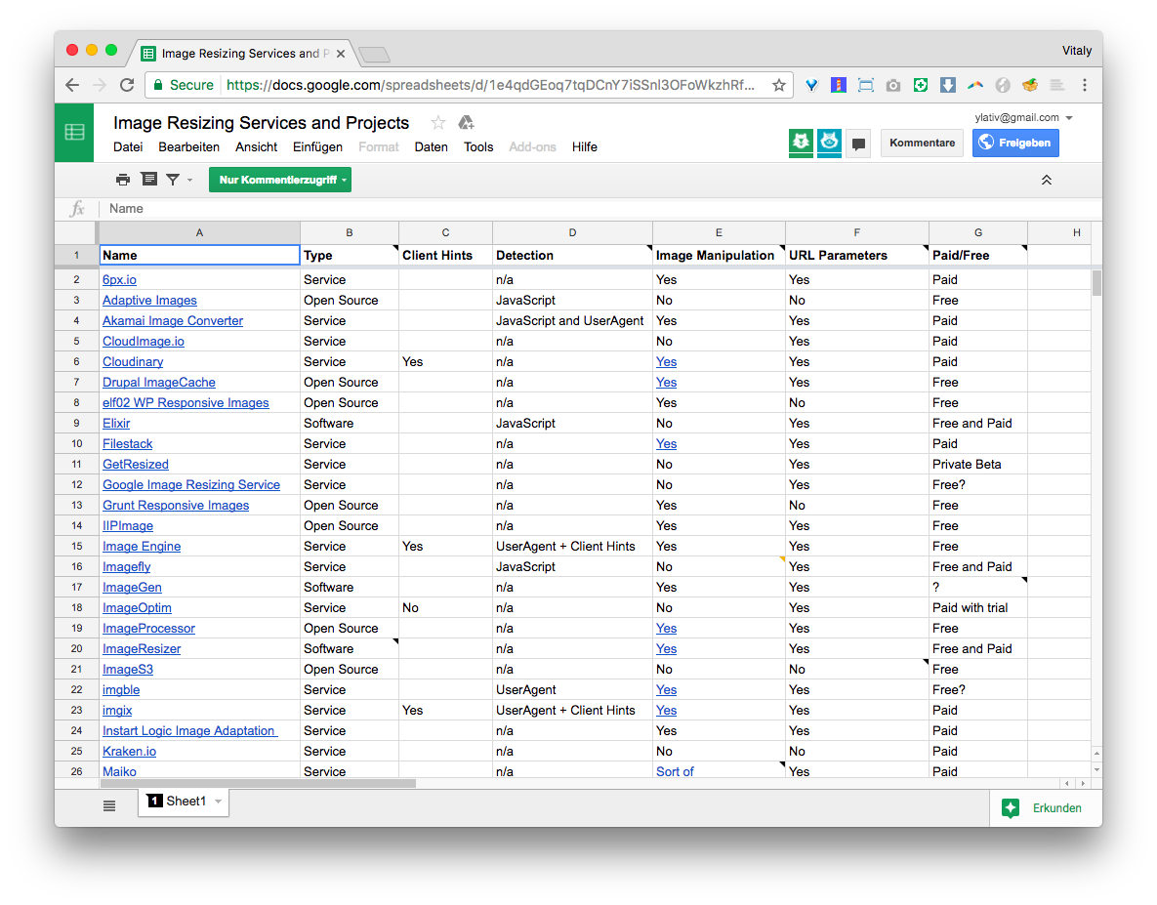The width and height of the screenshot is (1157, 905).
Task: Reload the page with refresh icon
Action: tap(127, 86)
